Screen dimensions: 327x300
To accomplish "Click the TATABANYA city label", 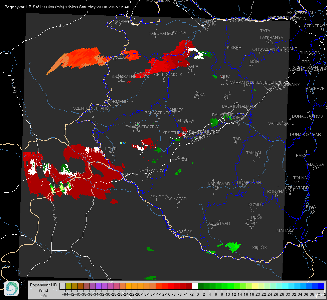I will coord(271,37).
